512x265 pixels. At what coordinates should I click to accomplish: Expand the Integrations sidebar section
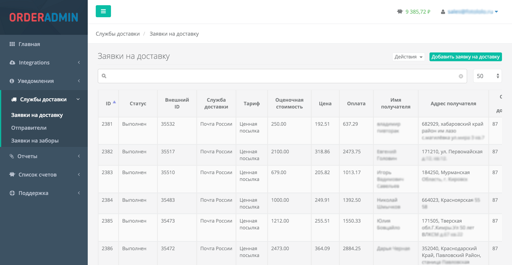coord(34,62)
